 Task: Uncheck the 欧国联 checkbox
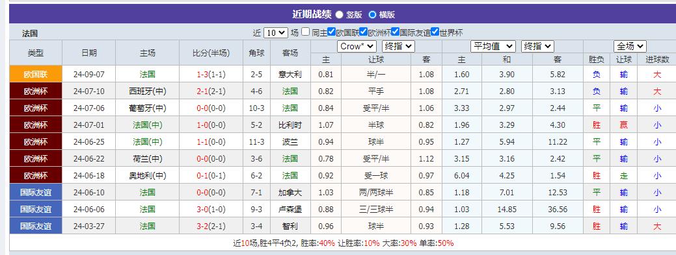coord(332,32)
